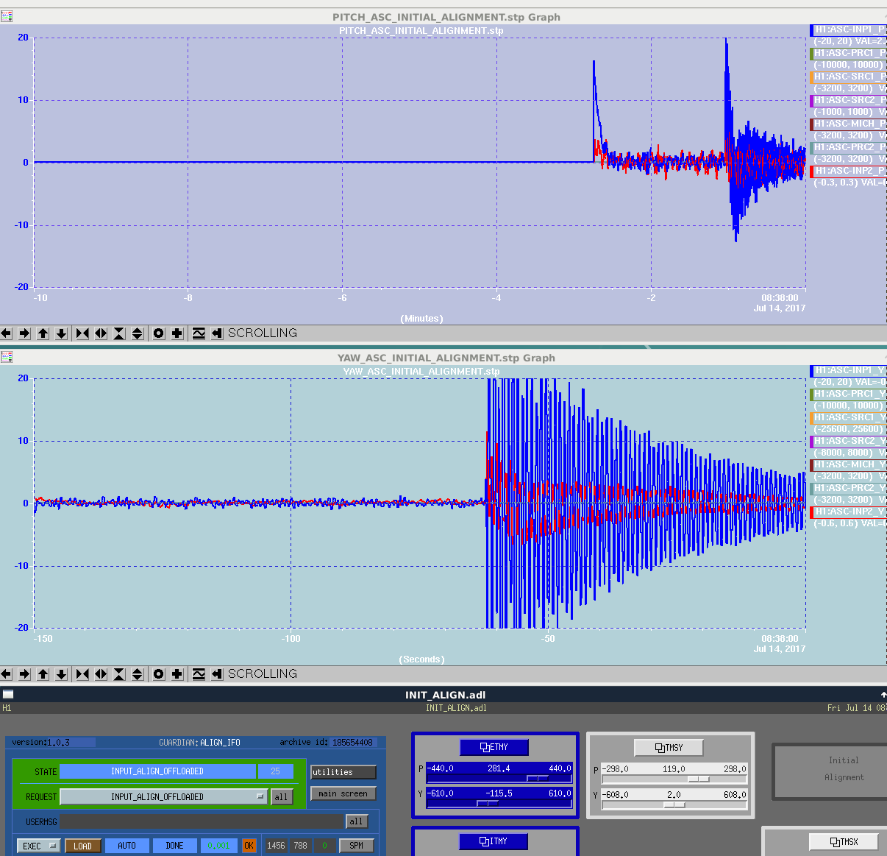Select H1:ASC-INP2_Y legend entry in YAW graph

[x=849, y=512]
